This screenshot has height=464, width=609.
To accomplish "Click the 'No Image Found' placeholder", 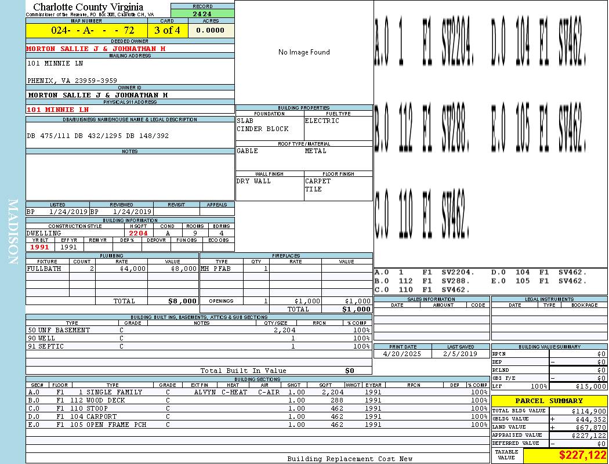I will pos(304,52).
